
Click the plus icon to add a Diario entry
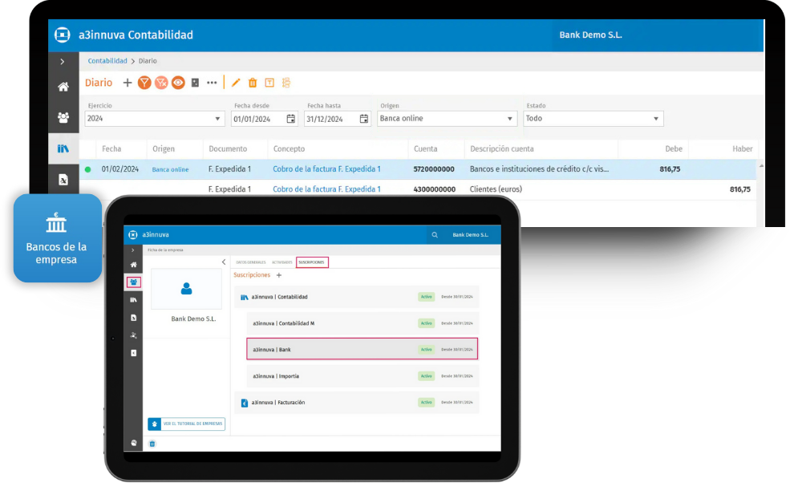point(128,83)
